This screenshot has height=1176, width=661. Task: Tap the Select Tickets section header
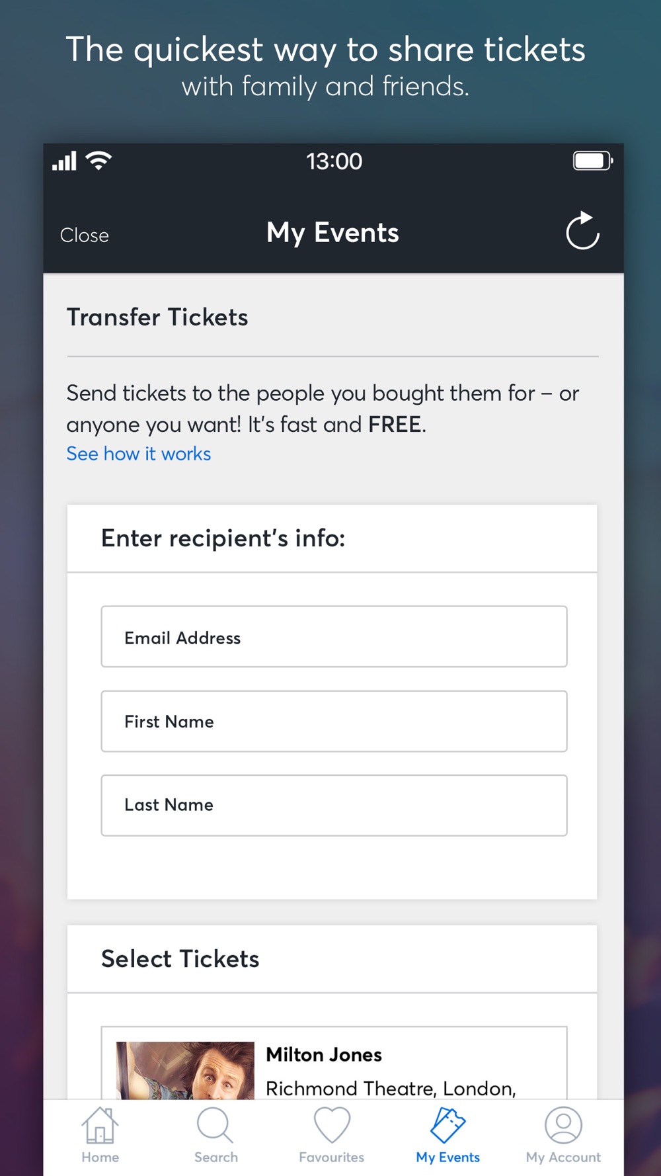(x=180, y=958)
